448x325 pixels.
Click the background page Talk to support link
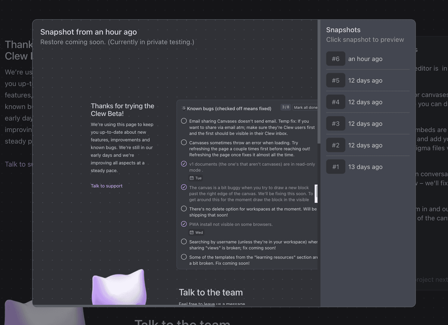click(19, 164)
